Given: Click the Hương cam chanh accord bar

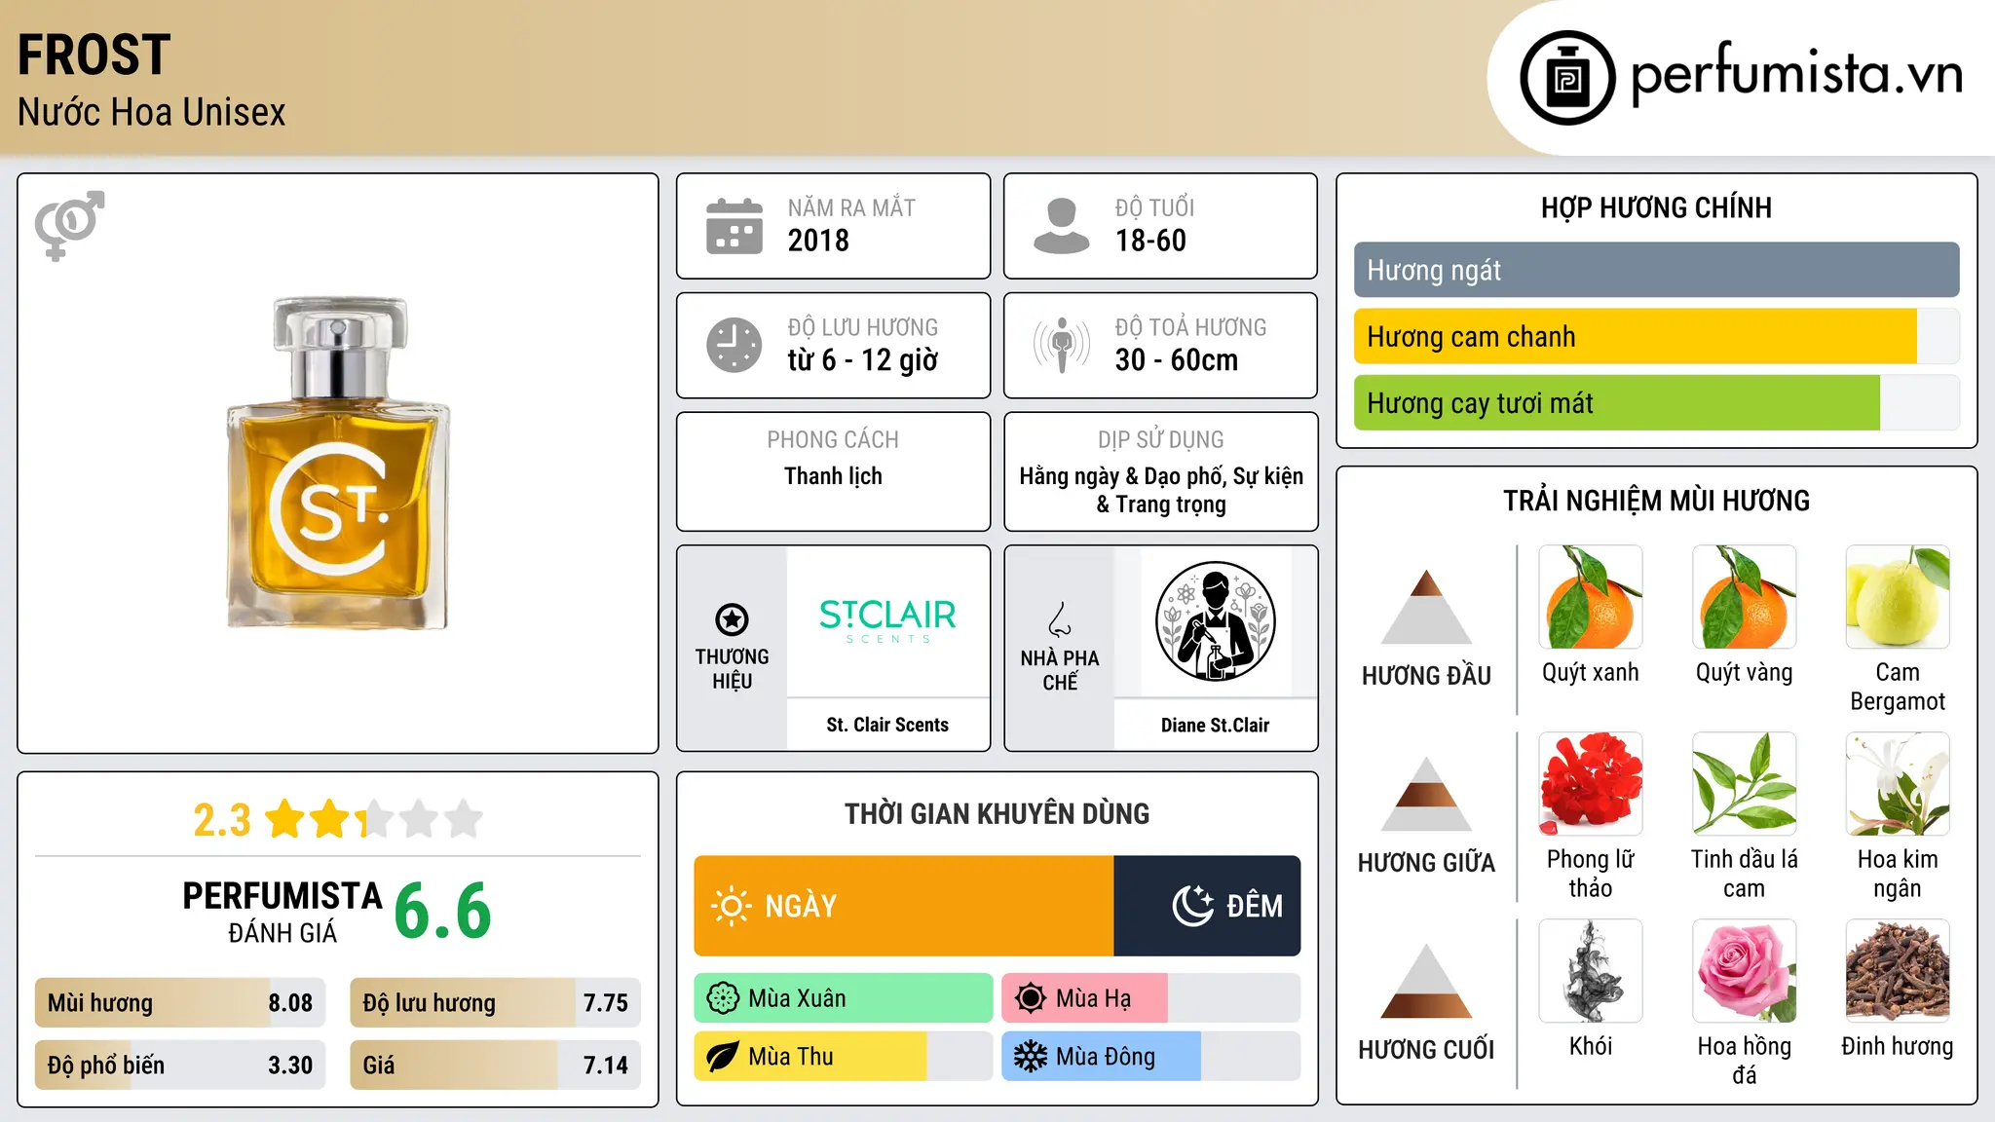Looking at the screenshot, I should 1656,336.
